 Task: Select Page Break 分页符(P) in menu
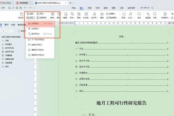[40, 24]
